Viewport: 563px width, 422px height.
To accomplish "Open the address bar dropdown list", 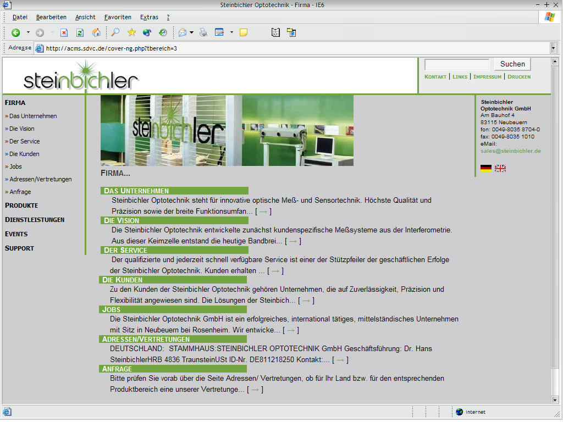I will [x=553, y=48].
